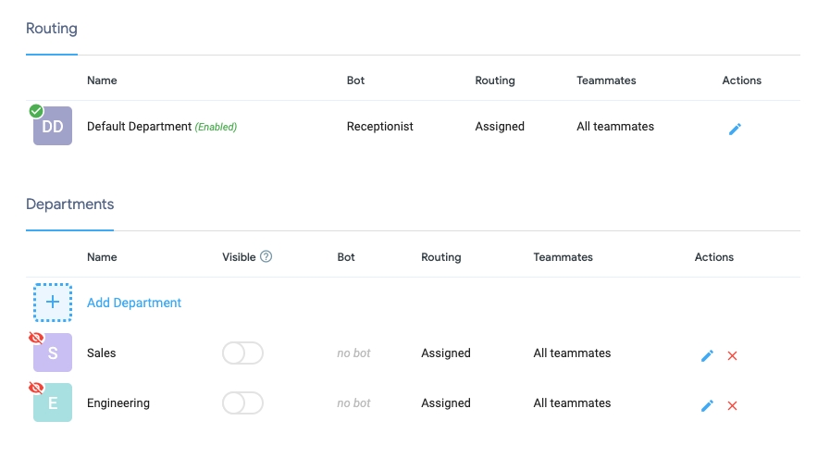This screenshot has height=458, width=830.
Task: Delete the Sales department
Action: click(x=732, y=355)
